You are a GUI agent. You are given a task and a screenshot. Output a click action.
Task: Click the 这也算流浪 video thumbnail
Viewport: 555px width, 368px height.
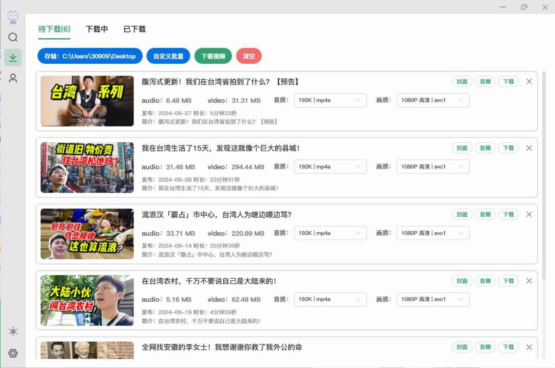[87, 234]
